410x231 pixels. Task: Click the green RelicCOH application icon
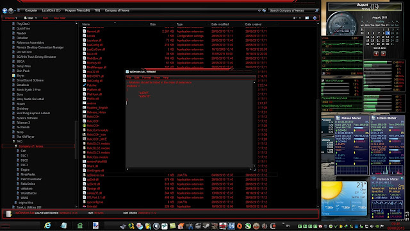tap(84, 126)
